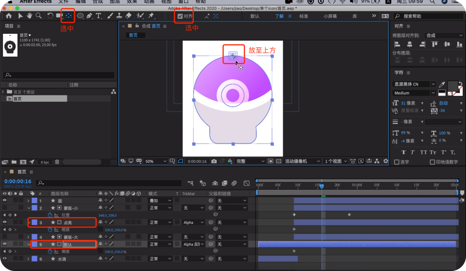Select the Pan Behind anchor point tool
This screenshot has height=271, width=466.
[68, 16]
